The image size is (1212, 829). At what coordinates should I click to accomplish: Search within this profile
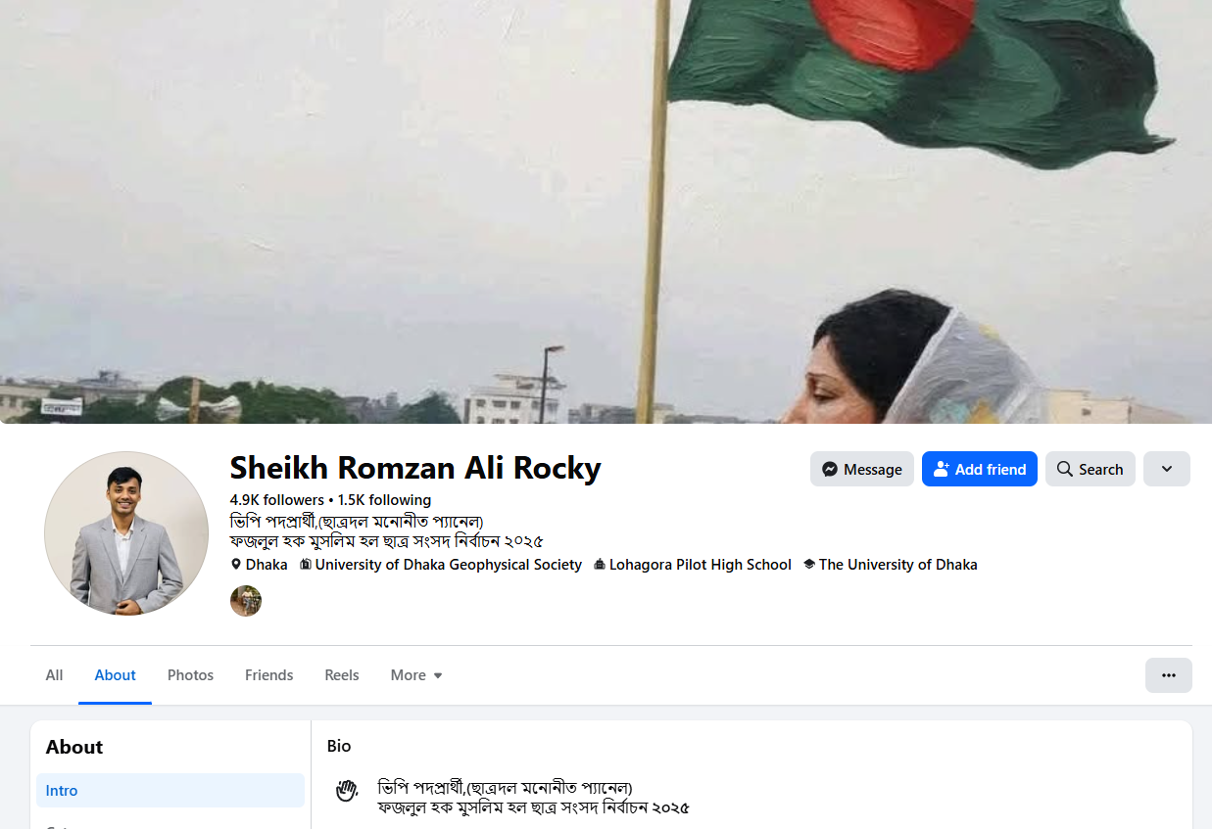(1091, 469)
